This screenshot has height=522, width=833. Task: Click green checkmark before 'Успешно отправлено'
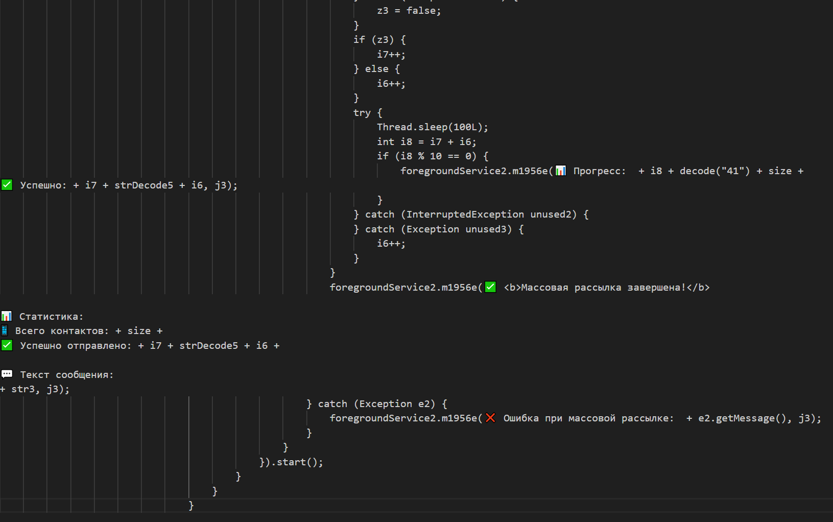click(7, 345)
